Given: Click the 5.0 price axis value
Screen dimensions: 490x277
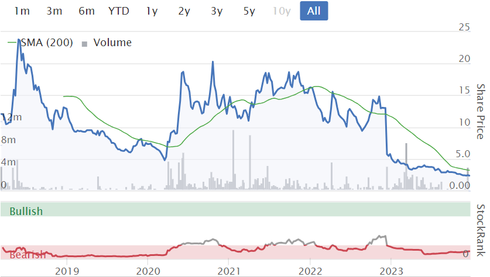Looking at the screenshot, I should click(463, 154).
